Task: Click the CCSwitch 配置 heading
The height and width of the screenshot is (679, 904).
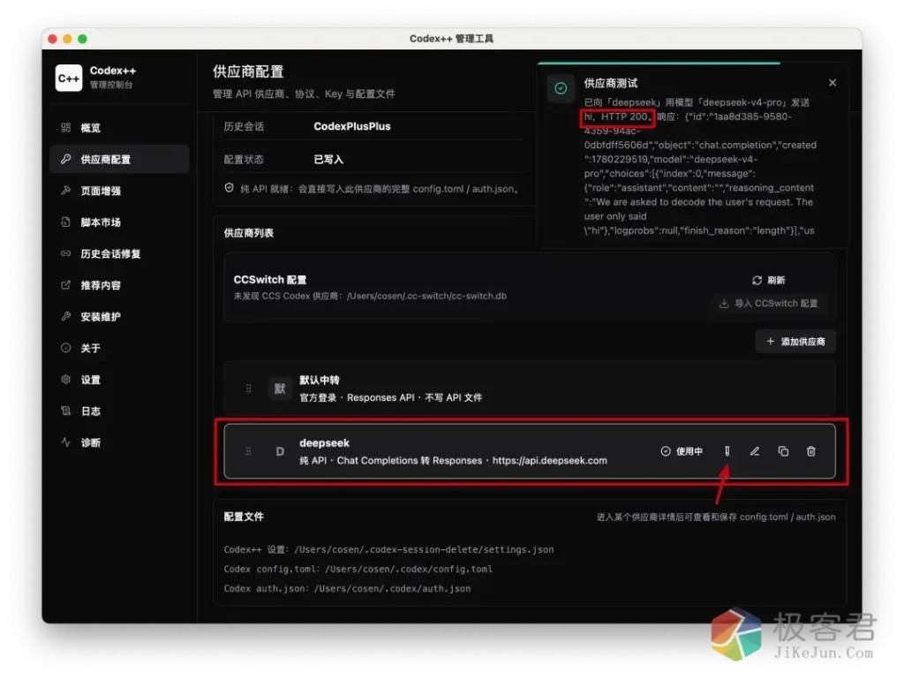Action: (270, 280)
